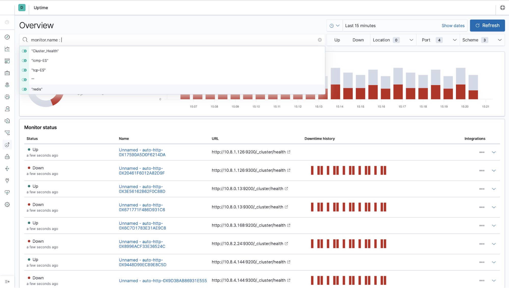The image size is (509, 288).
Task: Filter monitors by Up status
Action: 337,40
